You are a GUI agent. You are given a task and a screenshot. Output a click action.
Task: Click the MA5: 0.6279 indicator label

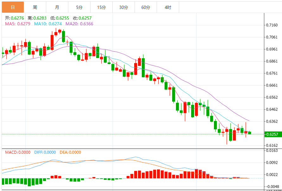pos(18,24)
